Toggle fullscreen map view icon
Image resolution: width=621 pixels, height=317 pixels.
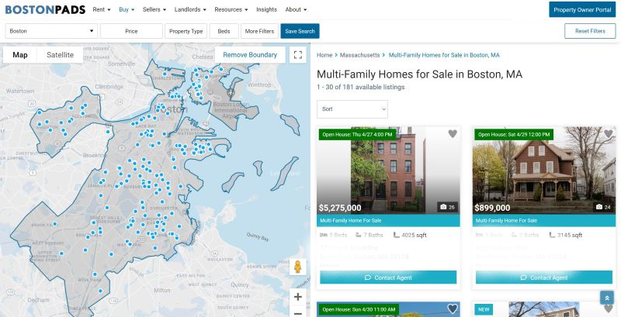click(x=298, y=55)
